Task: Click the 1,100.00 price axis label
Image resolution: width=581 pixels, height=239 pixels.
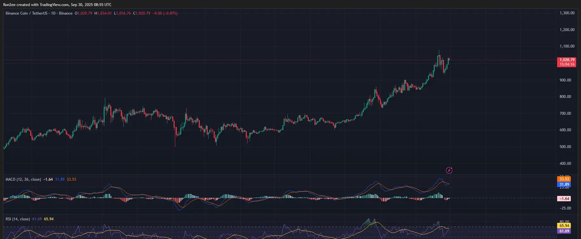Action: coord(567,46)
